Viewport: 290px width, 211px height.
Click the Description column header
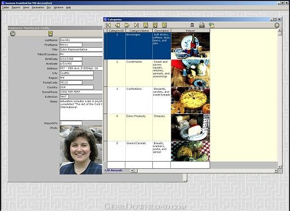(x=162, y=30)
